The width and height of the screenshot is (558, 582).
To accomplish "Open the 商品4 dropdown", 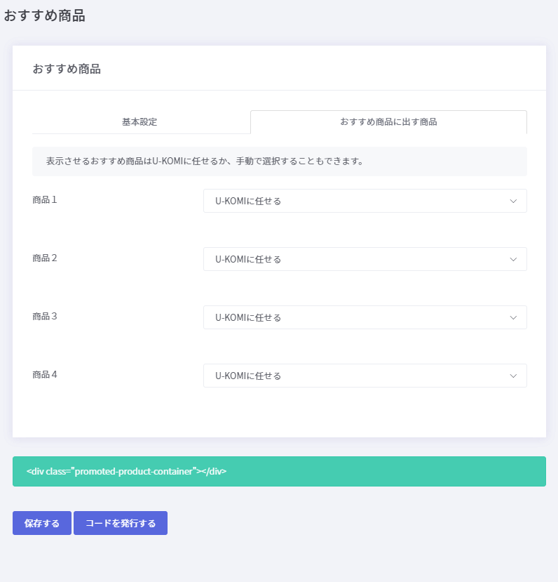I will tap(365, 376).
